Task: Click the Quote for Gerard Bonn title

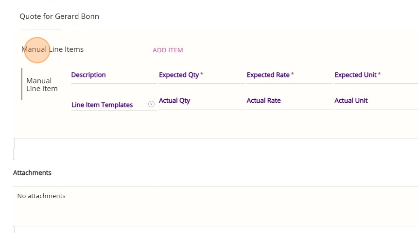Action: tap(59, 16)
